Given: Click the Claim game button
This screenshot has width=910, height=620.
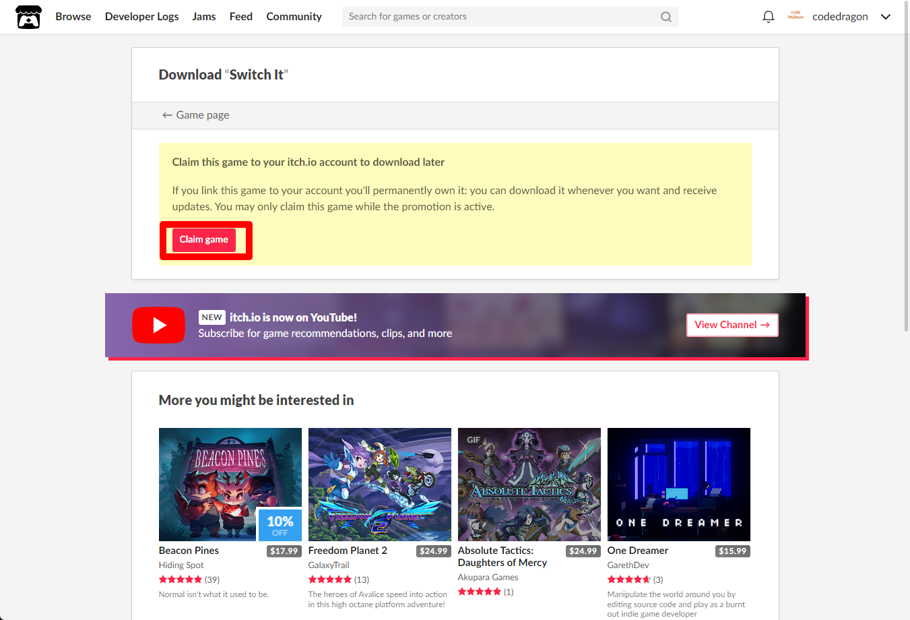Looking at the screenshot, I should pyautogui.click(x=204, y=240).
